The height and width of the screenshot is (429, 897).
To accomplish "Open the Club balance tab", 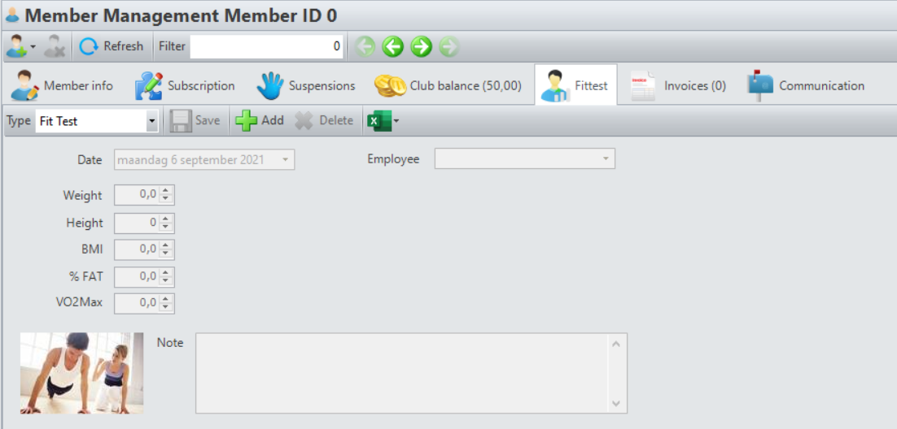I will (448, 85).
